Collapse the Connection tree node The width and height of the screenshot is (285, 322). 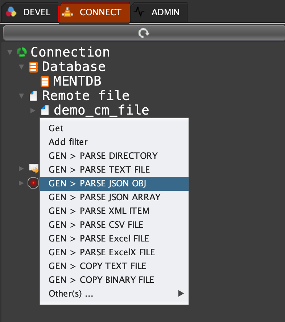point(10,53)
